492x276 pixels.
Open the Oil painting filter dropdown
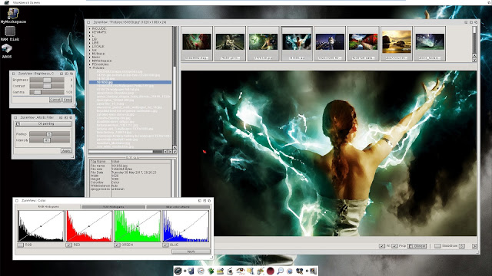coord(43,124)
